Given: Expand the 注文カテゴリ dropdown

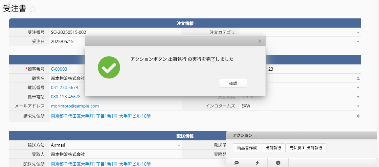Looking at the screenshot, I should [x=358, y=33].
